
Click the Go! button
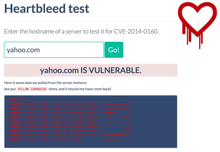point(114,50)
